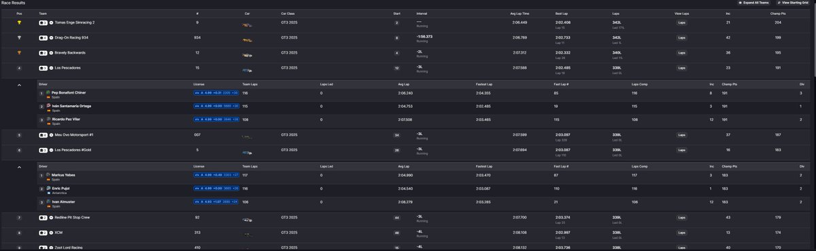The height and width of the screenshot is (251, 816).
Task: Open Iván Santamaría Ortega driver profile
Action: tap(71, 106)
